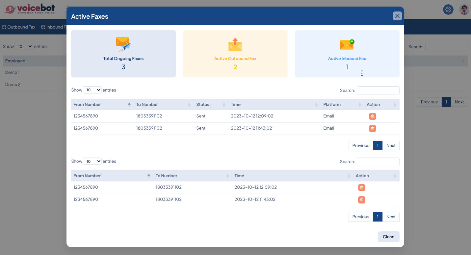The width and height of the screenshot is (471, 255).
Task: Open the Outbound Fax menu item
Action: [x=19, y=27]
